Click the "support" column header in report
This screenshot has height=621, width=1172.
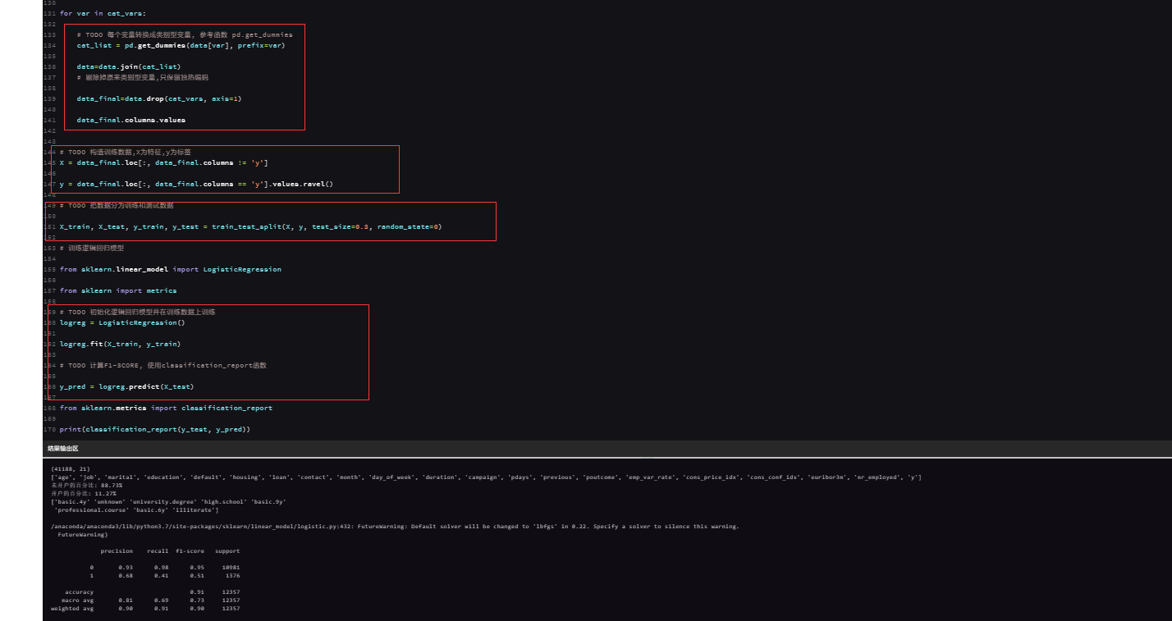[227, 551]
